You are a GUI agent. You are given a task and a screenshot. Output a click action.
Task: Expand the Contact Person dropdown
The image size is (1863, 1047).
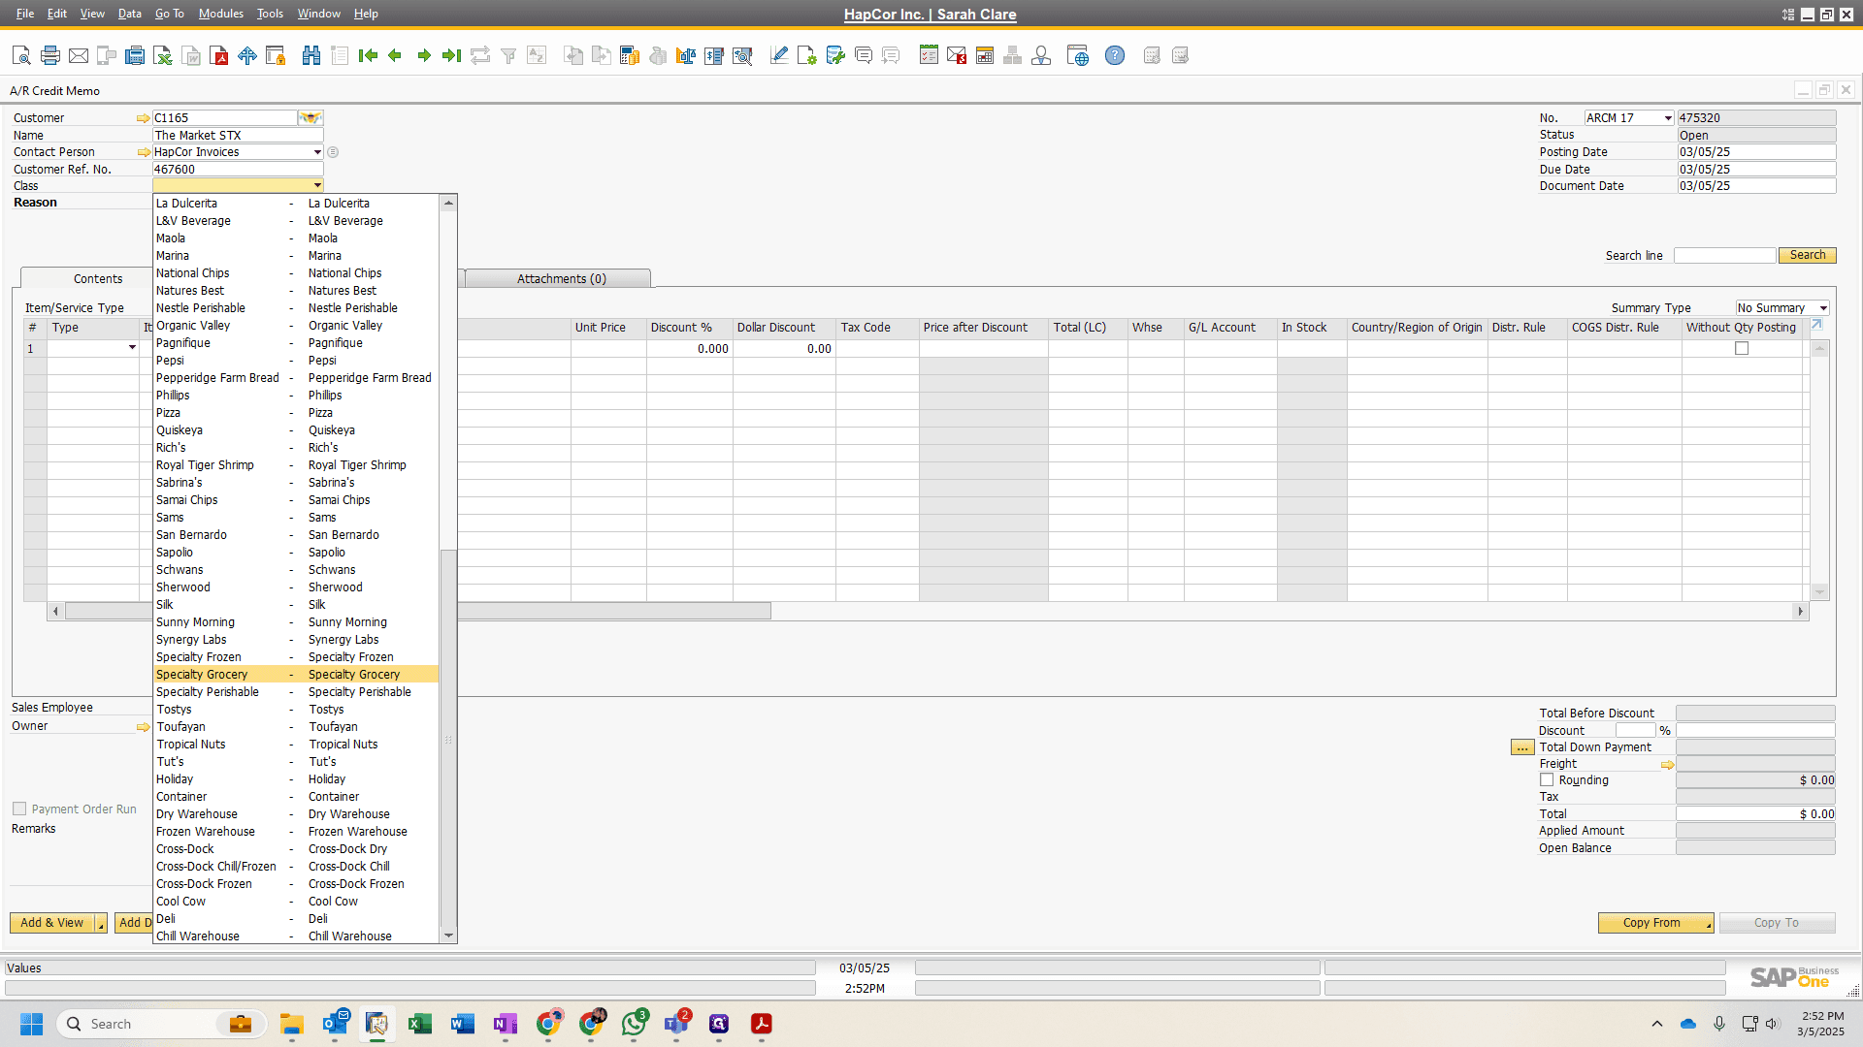[317, 152]
